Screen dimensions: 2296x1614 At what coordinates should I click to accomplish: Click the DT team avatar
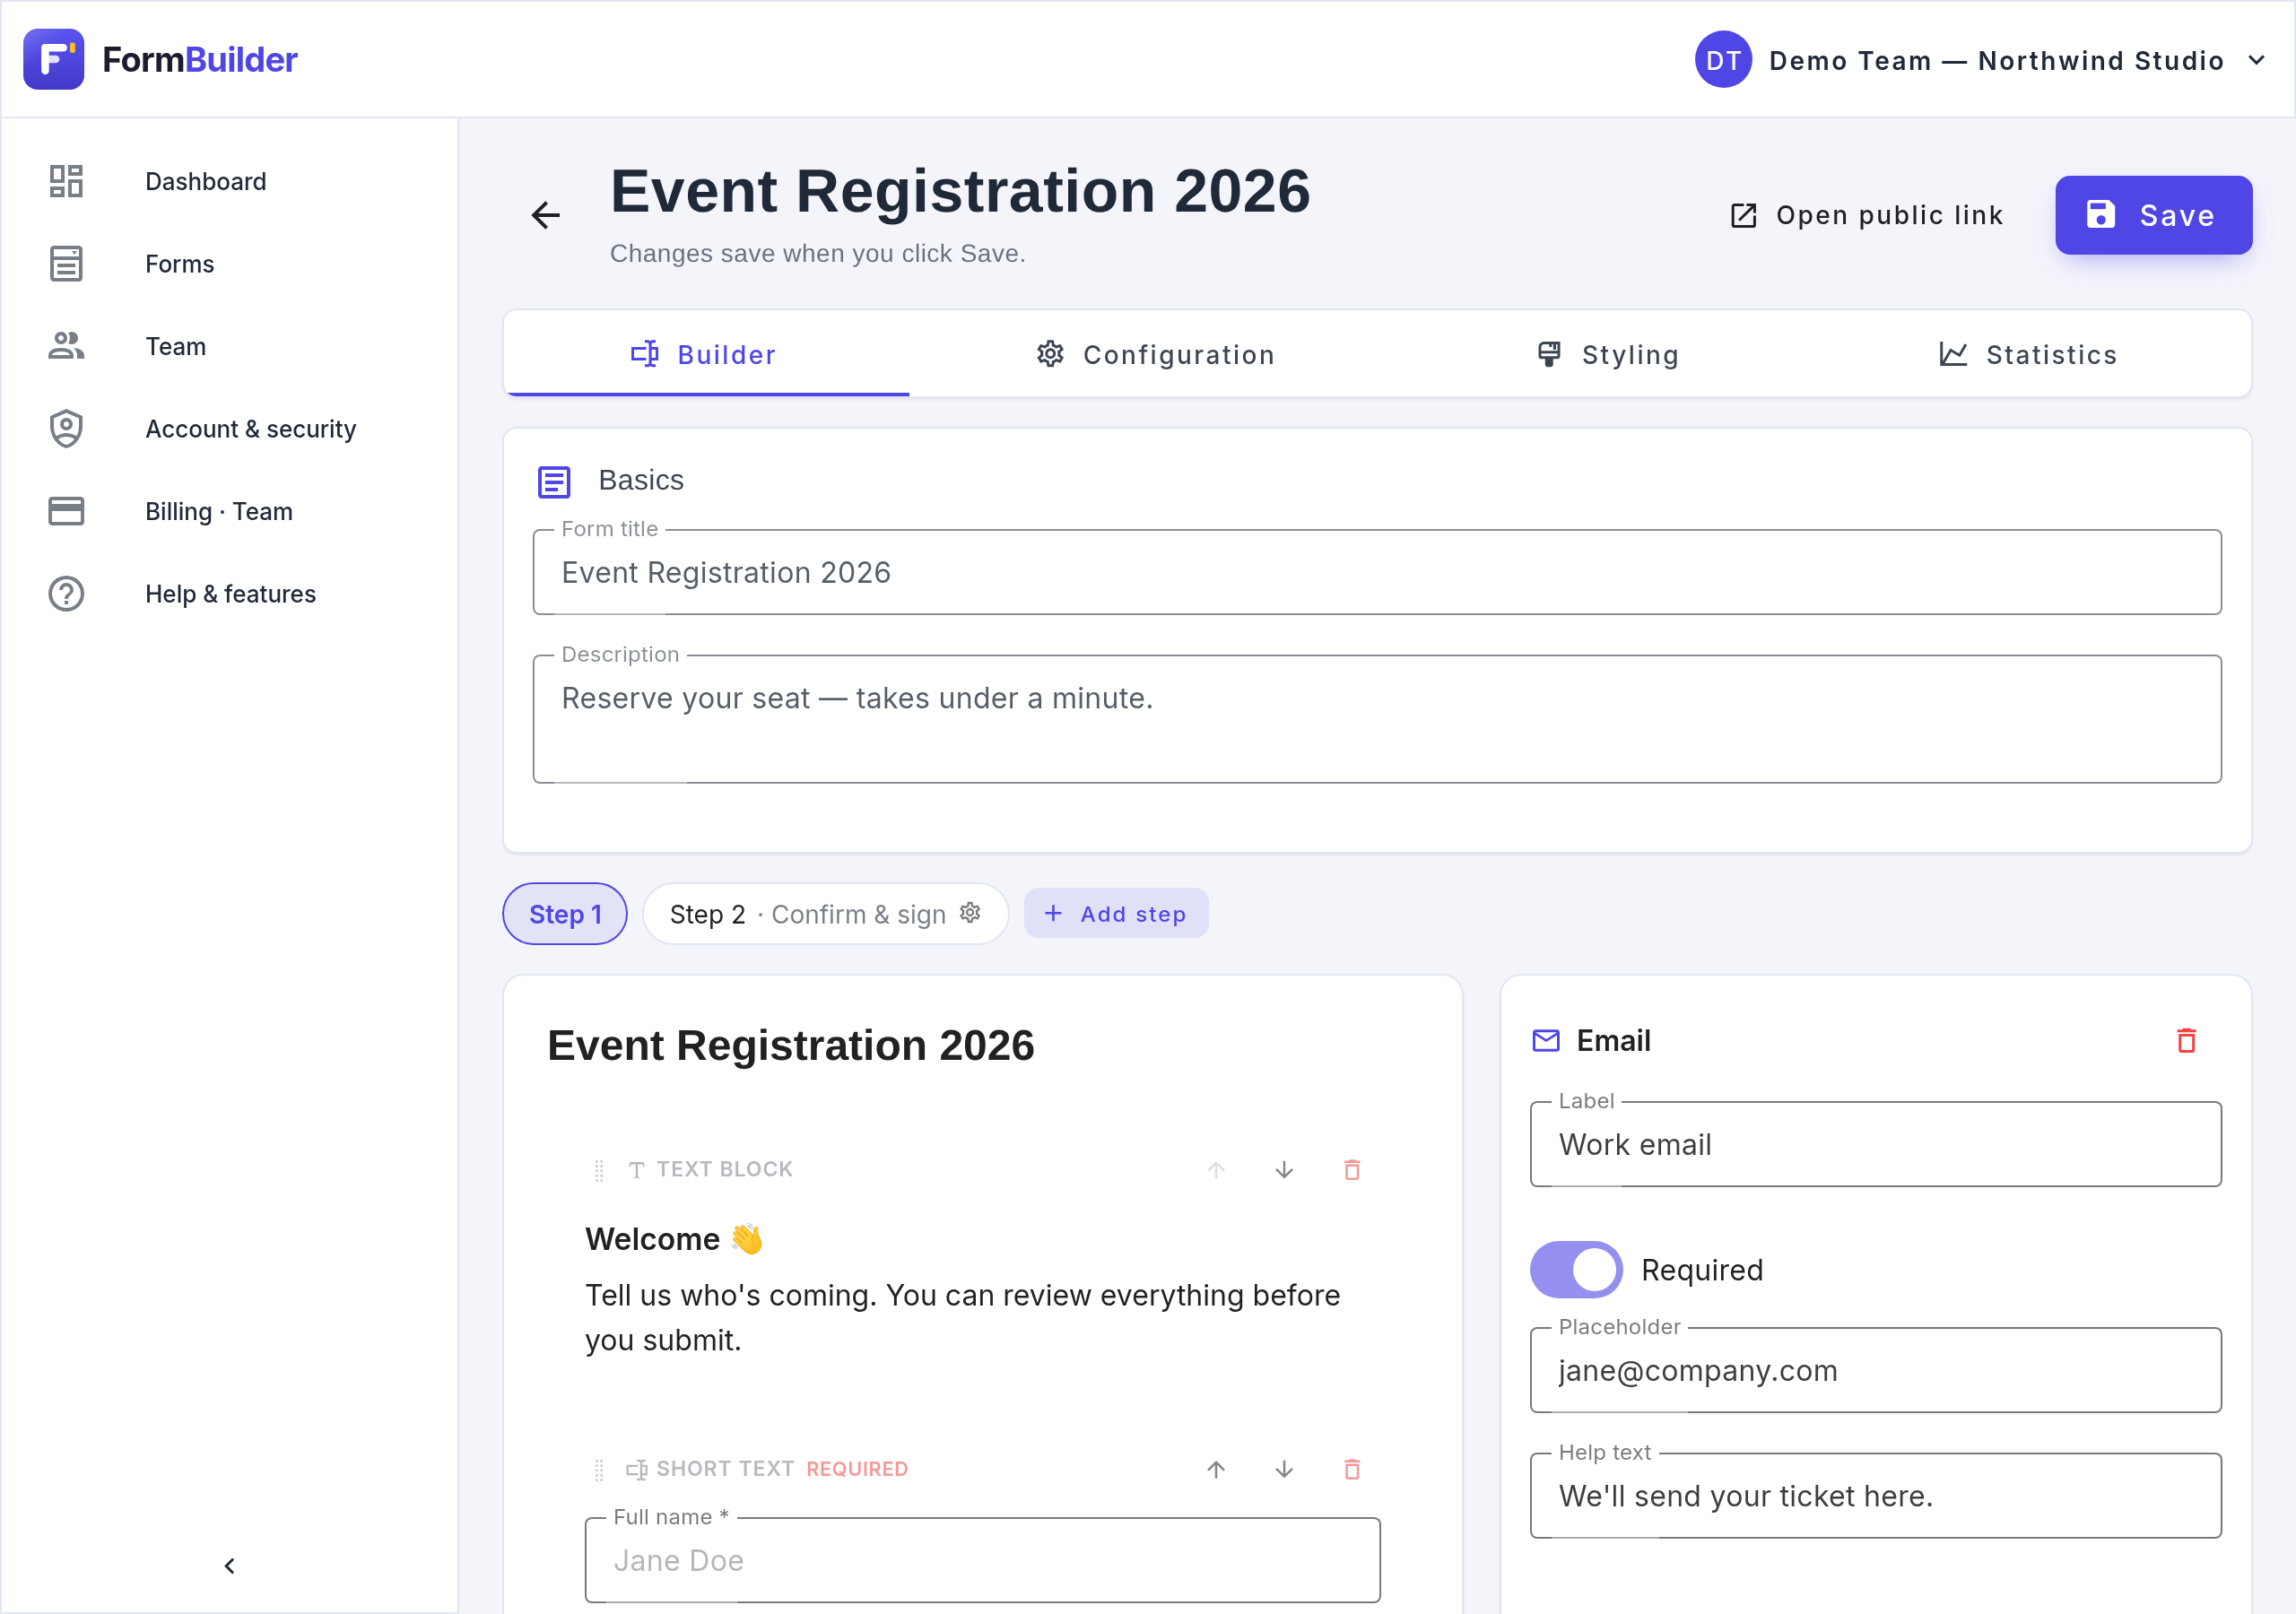(1723, 60)
